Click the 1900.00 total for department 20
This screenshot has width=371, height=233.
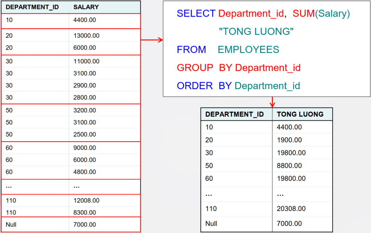coord(289,140)
